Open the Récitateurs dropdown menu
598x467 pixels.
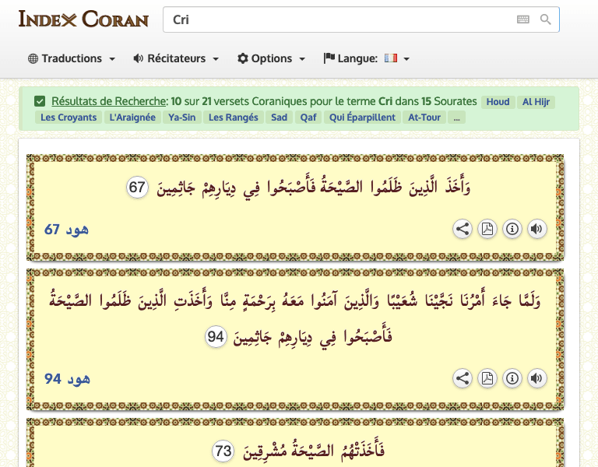[176, 58]
